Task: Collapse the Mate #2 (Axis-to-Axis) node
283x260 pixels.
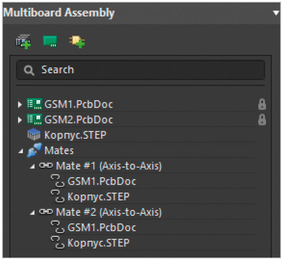Action: 33,213
